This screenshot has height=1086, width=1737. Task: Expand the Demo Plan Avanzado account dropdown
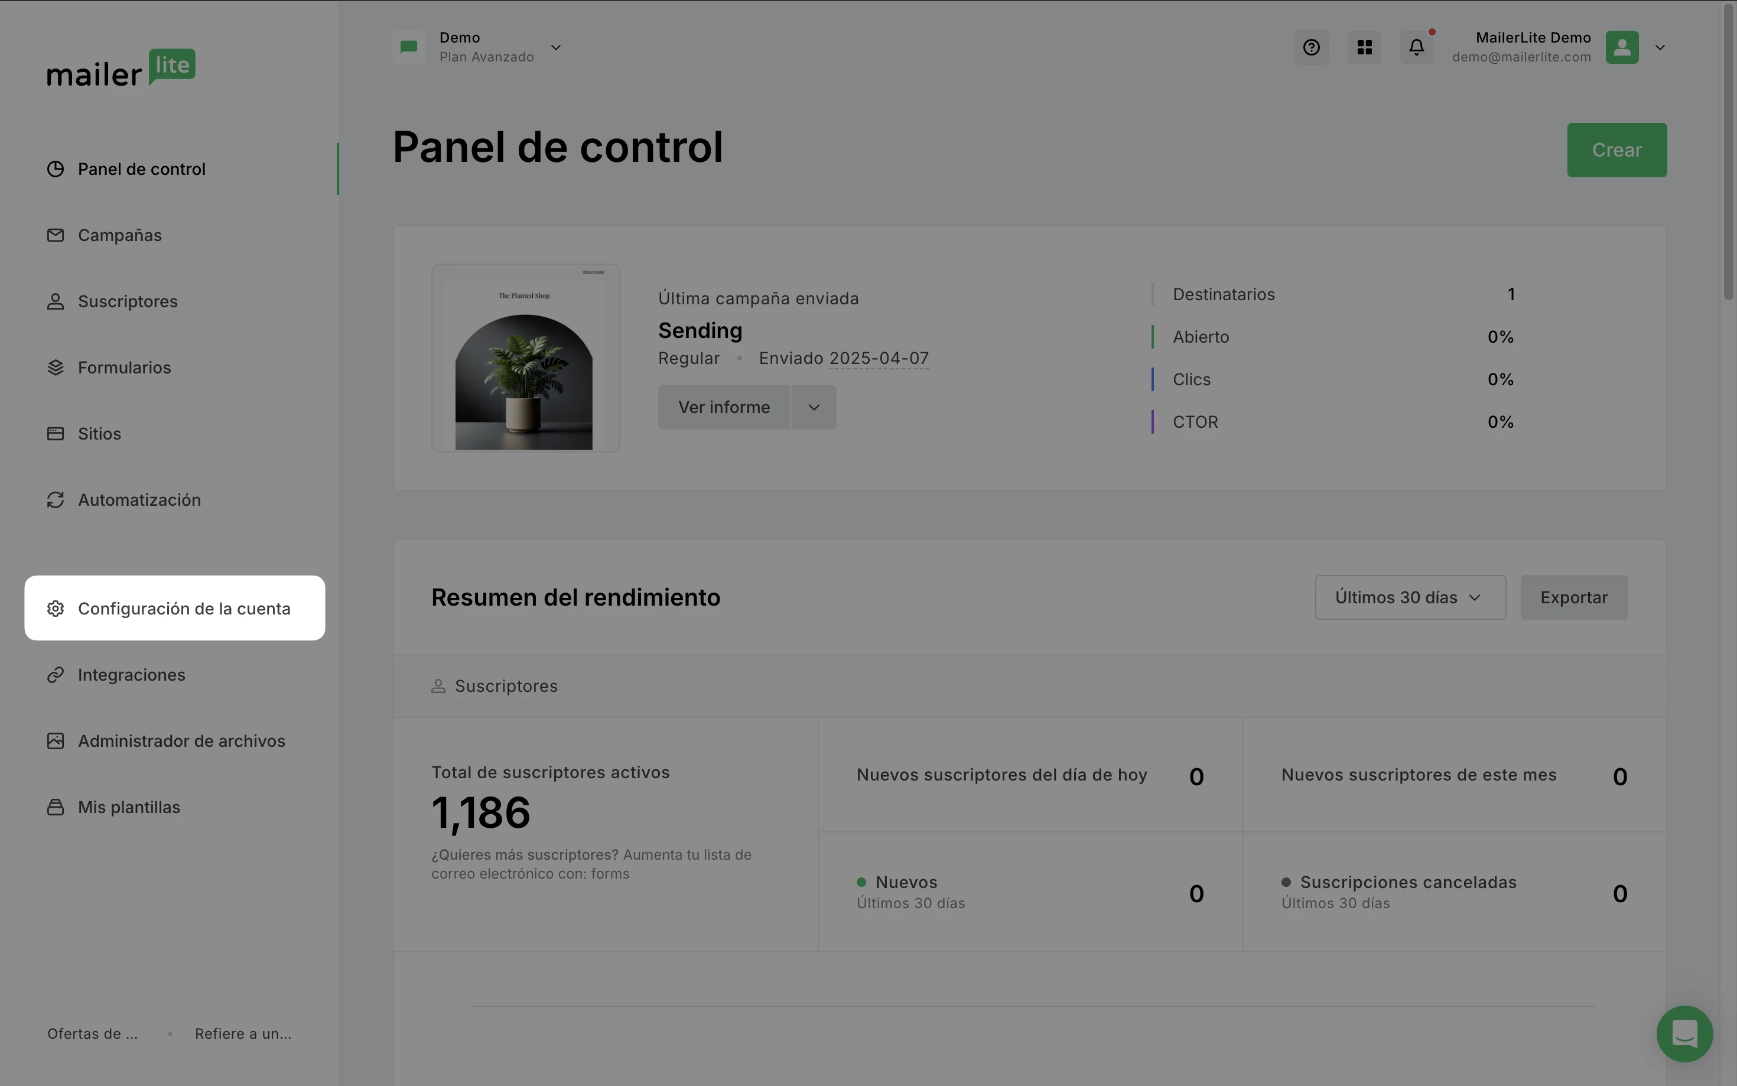pyautogui.click(x=556, y=47)
